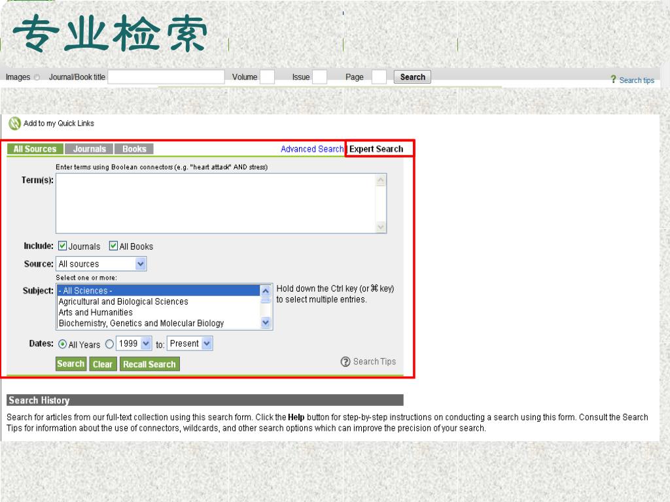
Task: Click the Clear button
Action: point(103,364)
